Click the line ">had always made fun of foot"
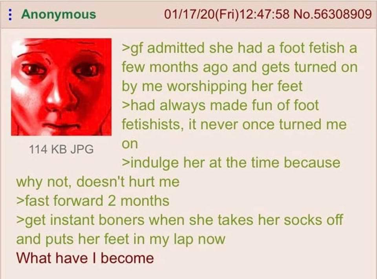Screen dimensions: 377x279 coord(220,106)
